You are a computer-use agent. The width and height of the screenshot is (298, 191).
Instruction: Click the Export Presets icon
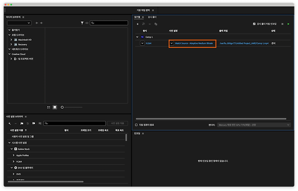tap(40, 124)
